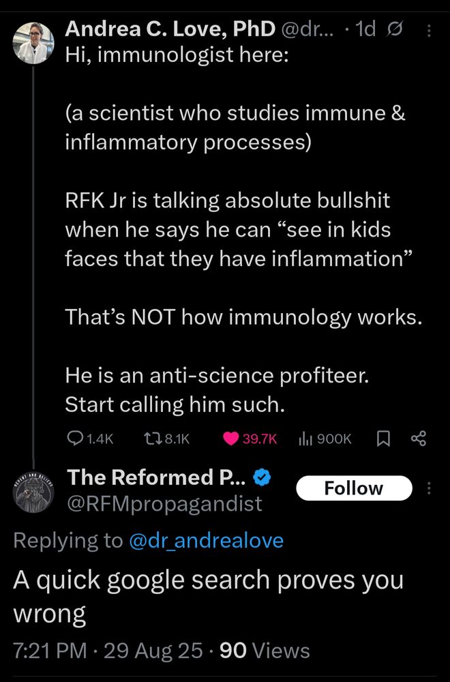
Task: Repost the tweet with 8.1K reposts
Action: (x=166, y=439)
